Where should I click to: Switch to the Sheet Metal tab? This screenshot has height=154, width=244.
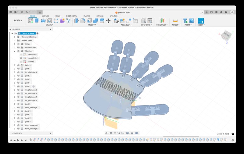[x=71, y=16]
